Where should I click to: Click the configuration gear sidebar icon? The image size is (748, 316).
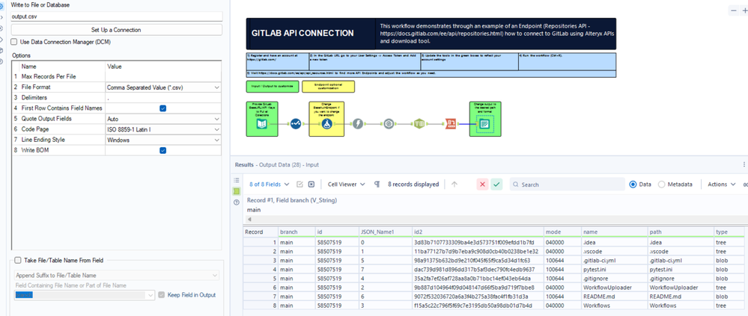(x=2, y=7)
